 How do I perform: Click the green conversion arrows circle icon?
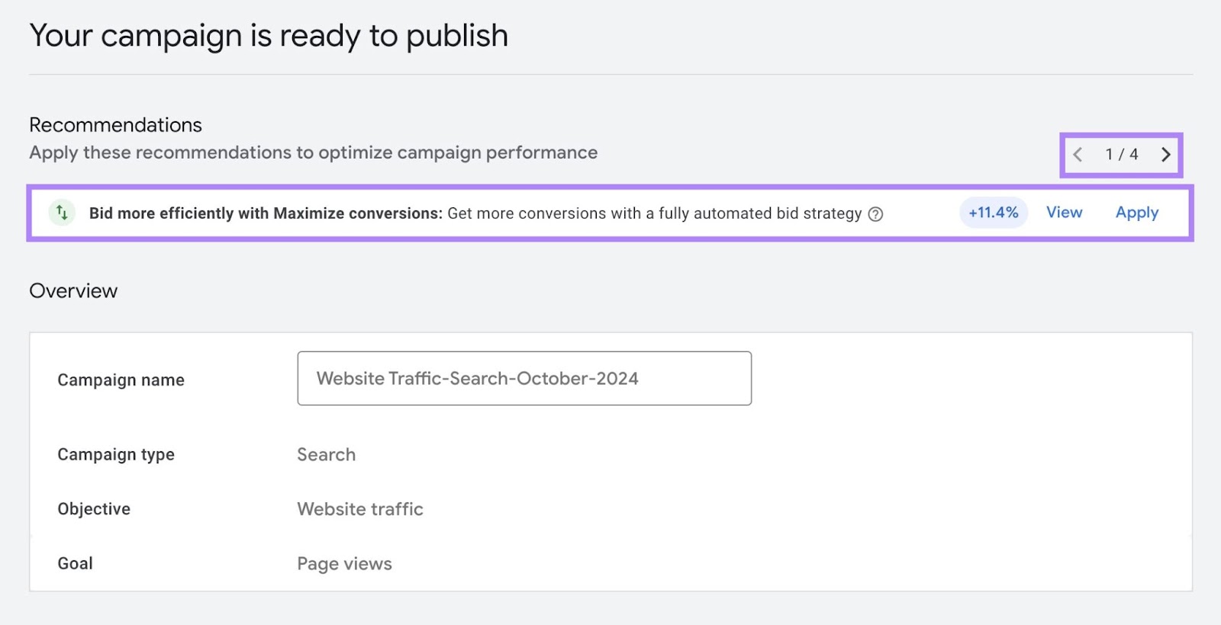(61, 213)
